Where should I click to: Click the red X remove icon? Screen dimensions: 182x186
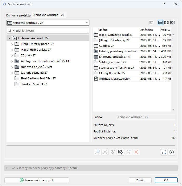pyautogui.click(x=136, y=152)
